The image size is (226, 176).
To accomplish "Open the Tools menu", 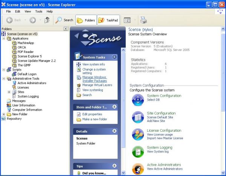I will tap(39, 11).
